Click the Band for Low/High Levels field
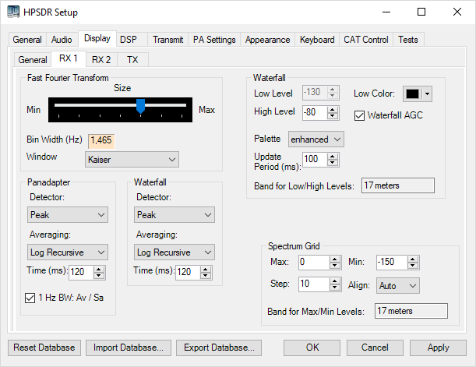This screenshot has height=367, width=476. [x=397, y=185]
